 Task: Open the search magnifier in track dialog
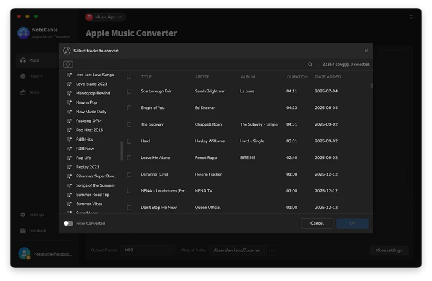(x=310, y=65)
